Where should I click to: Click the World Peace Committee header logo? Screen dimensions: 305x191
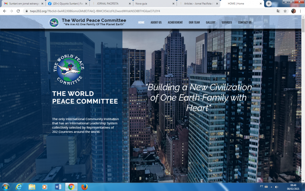pyautogui.click(x=54, y=22)
